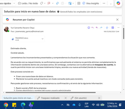Open Resumen por Copilot summary

pyautogui.click(x=24, y=20)
